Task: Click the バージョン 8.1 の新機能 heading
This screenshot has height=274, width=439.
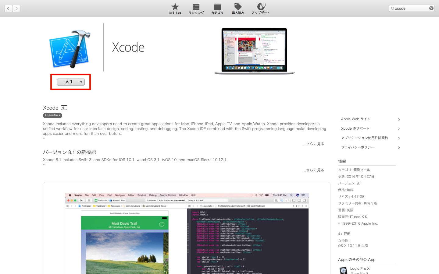Action: (70, 152)
